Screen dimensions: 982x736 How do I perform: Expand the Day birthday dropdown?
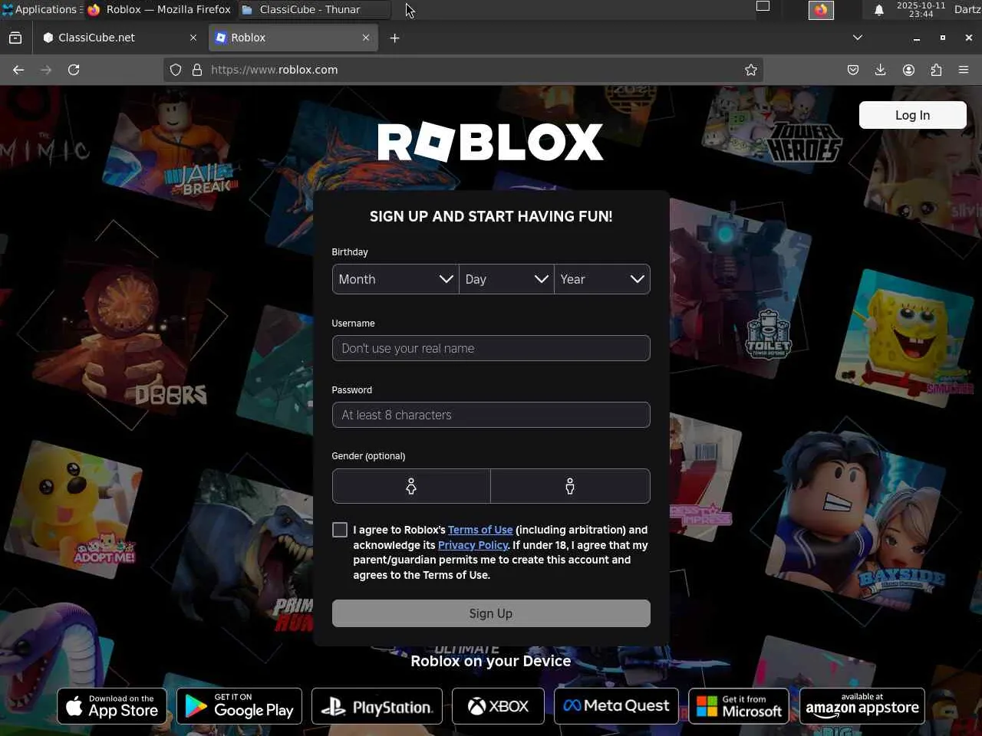tap(506, 279)
